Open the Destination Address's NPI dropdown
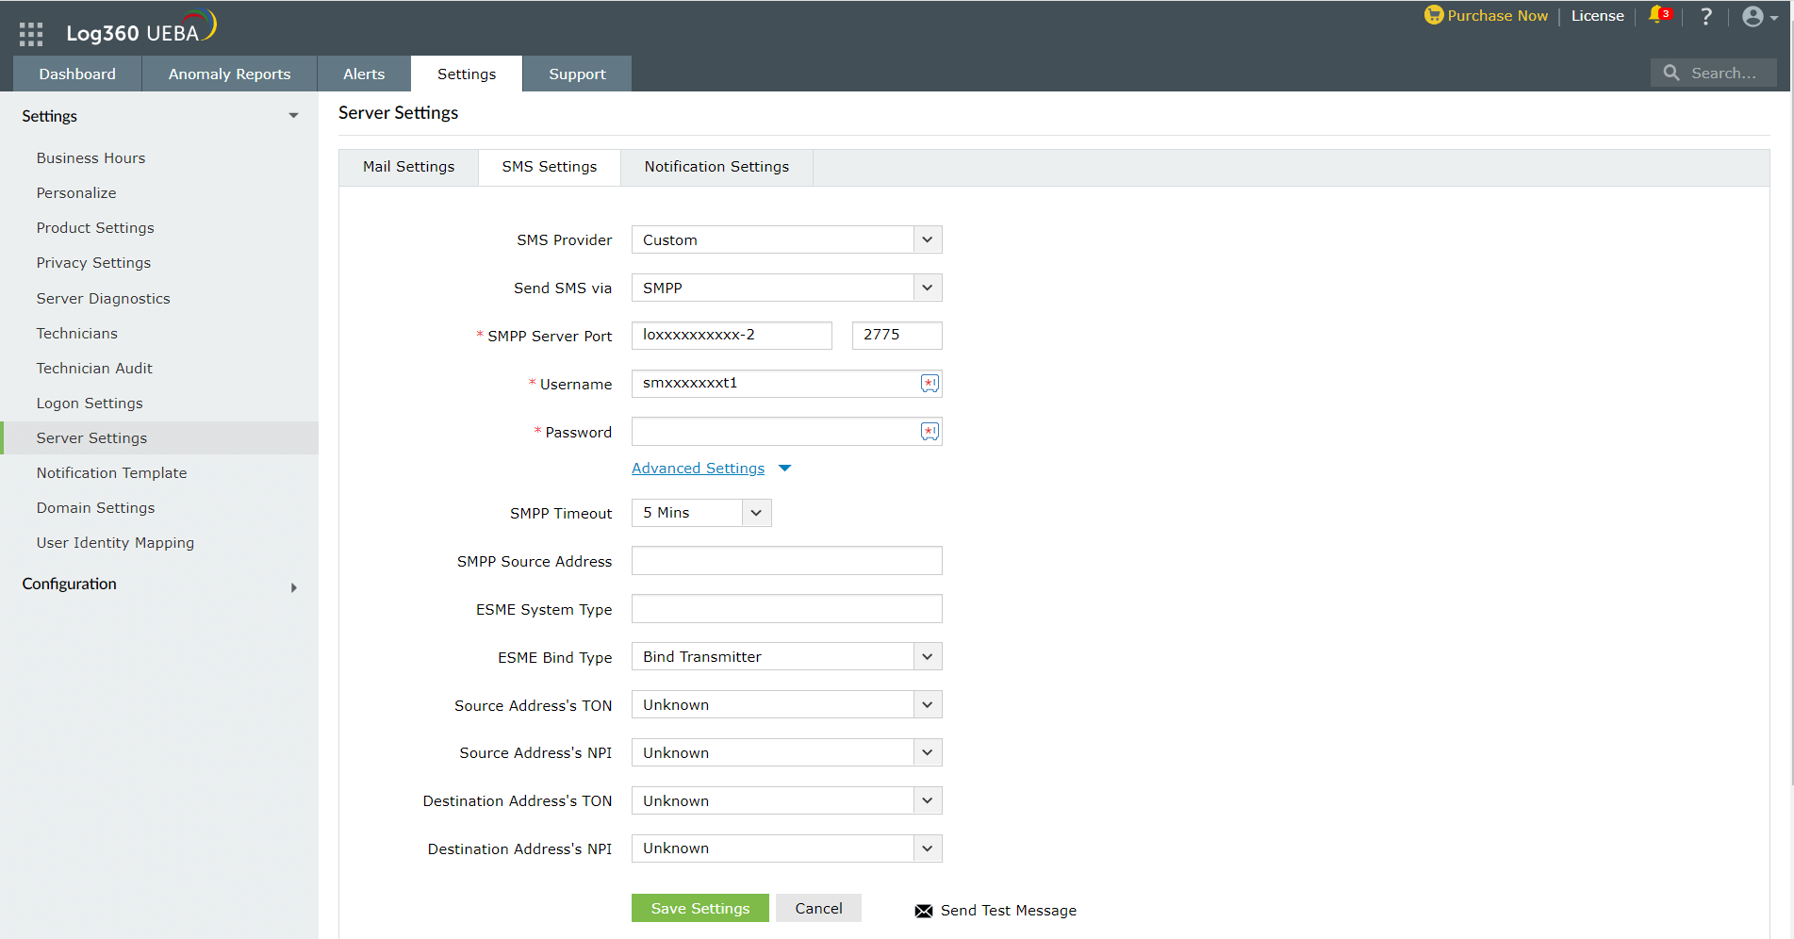This screenshot has height=939, width=1794. click(786, 848)
